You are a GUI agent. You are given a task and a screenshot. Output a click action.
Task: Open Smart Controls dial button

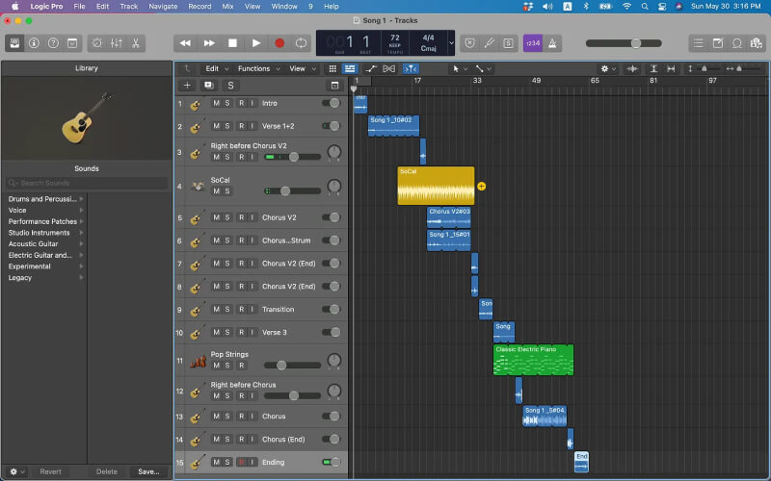(97, 43)
